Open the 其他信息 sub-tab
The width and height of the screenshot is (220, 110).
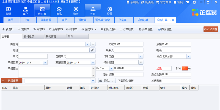pos(56,37)
